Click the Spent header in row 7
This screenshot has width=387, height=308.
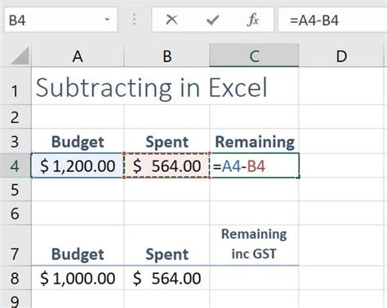click(x=167, y=245)
